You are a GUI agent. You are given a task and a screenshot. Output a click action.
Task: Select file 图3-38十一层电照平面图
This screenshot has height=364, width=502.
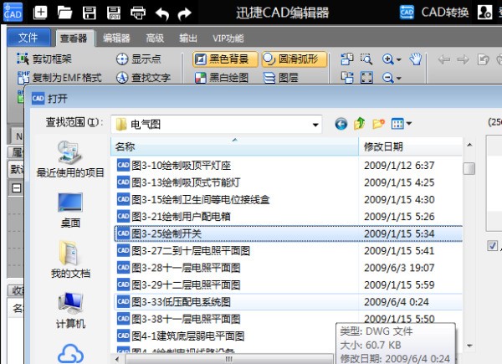coord(179,319)
